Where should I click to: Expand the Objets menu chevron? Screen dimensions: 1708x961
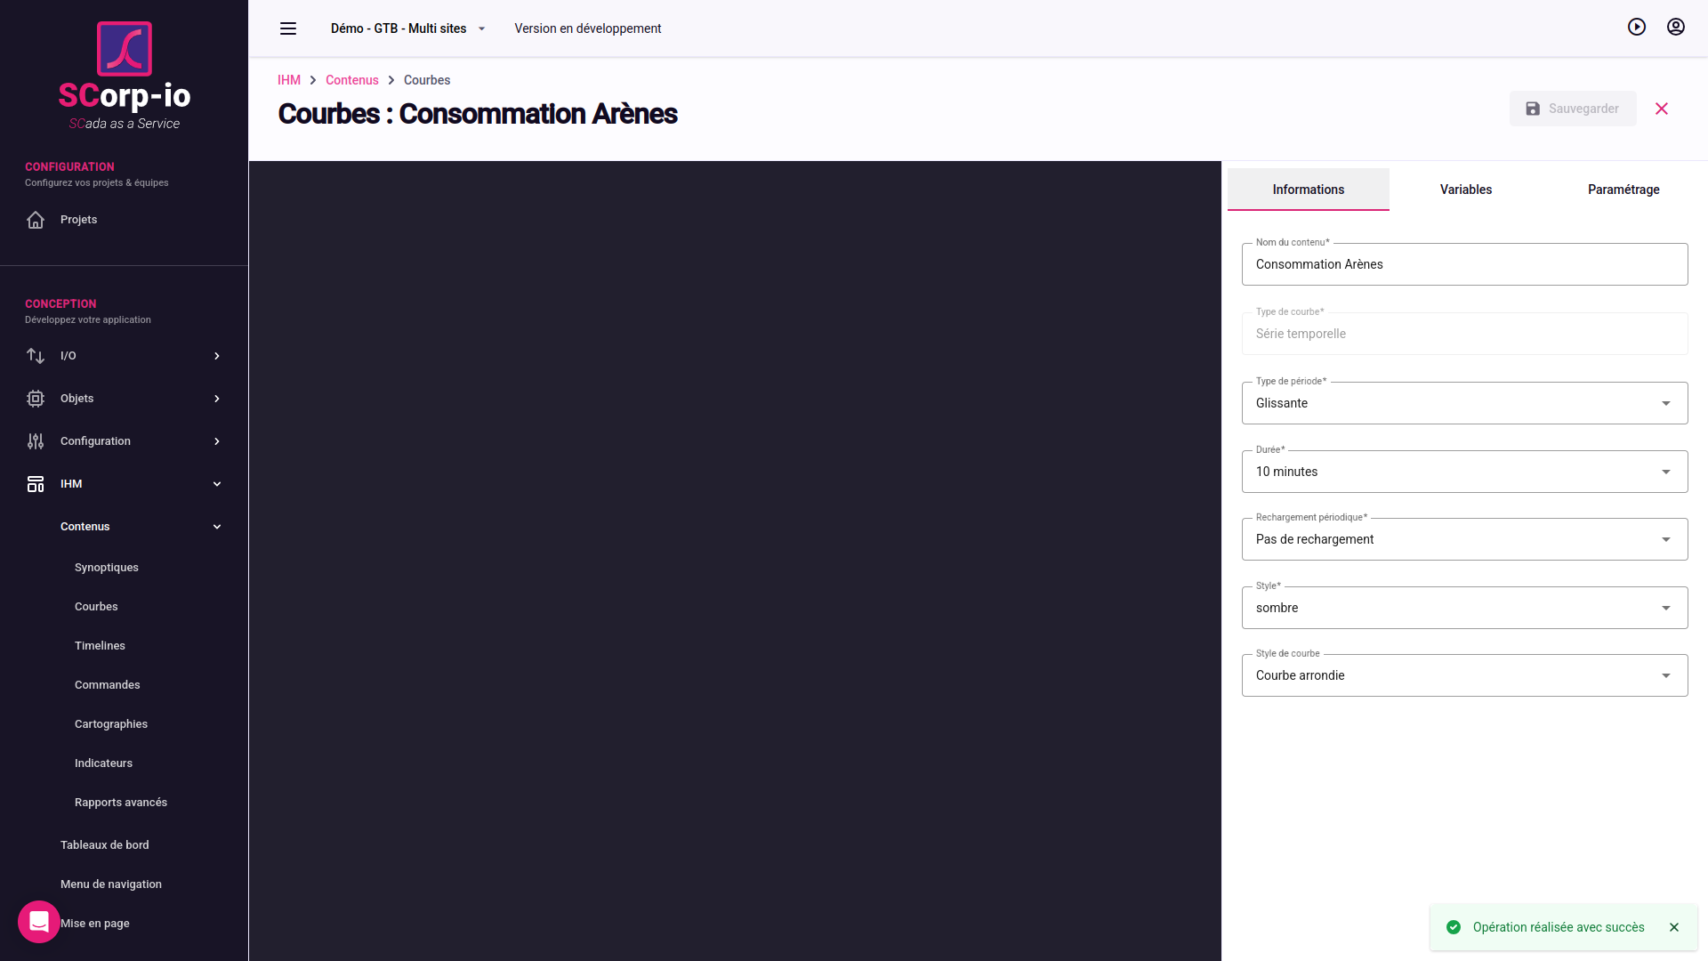[x=217, y=399]
